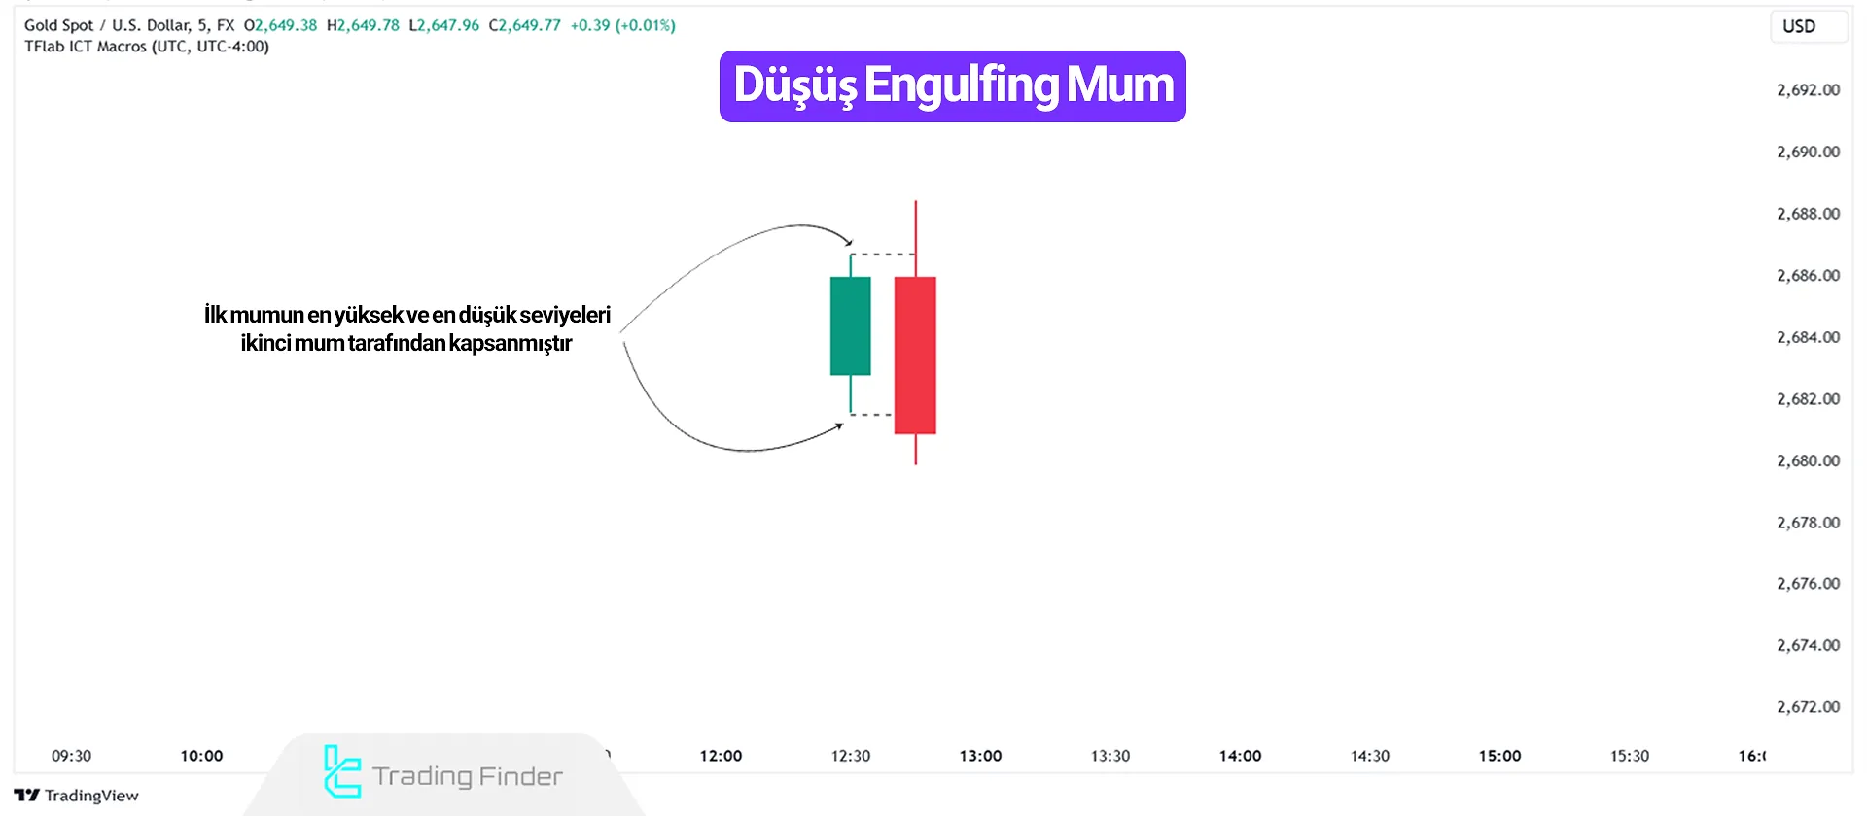
Task: Toggle the TFlab ICT Macros indicator
Action: pyautogui.click(x=144, y=46)
